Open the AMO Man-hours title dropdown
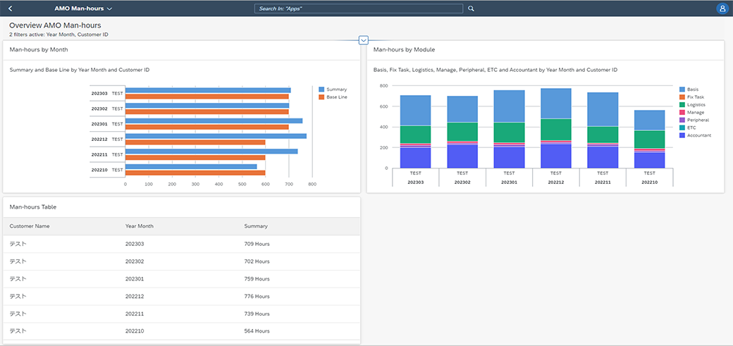 click(x=83, y=8)
